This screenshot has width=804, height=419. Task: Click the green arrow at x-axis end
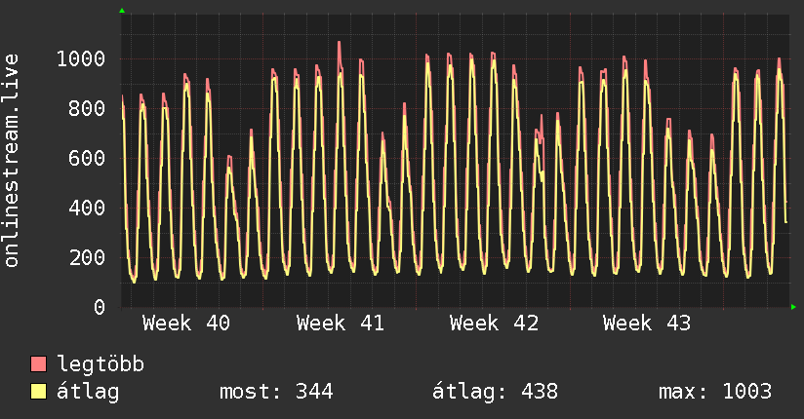click(x=793, y=307)
